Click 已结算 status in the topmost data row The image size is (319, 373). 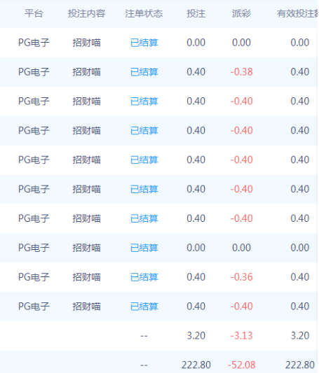(144, 43)
